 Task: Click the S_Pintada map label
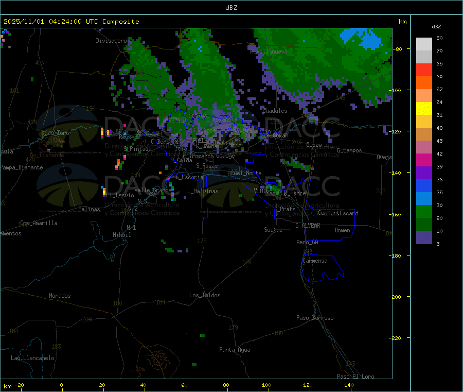point(137,149)
